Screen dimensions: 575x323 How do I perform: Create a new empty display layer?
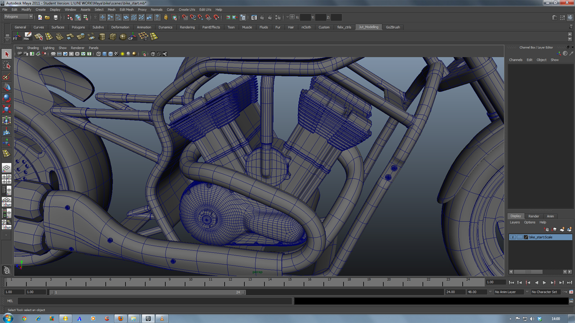pos(561,229)
